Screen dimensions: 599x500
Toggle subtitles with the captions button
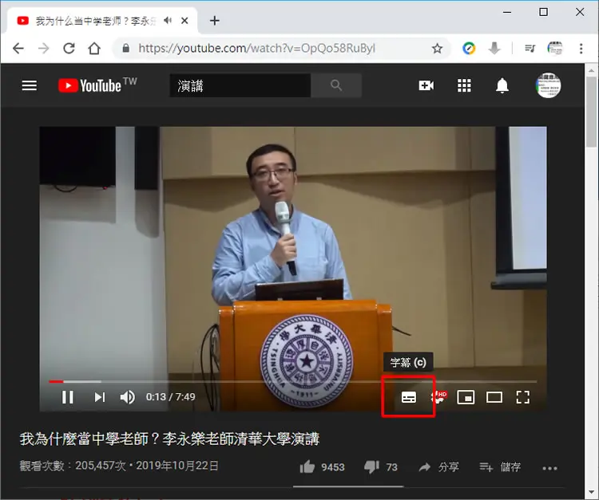pos(408,397)
